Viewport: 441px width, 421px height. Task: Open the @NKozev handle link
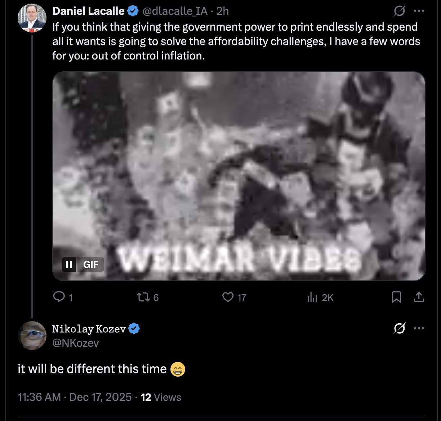pos(75,343)
